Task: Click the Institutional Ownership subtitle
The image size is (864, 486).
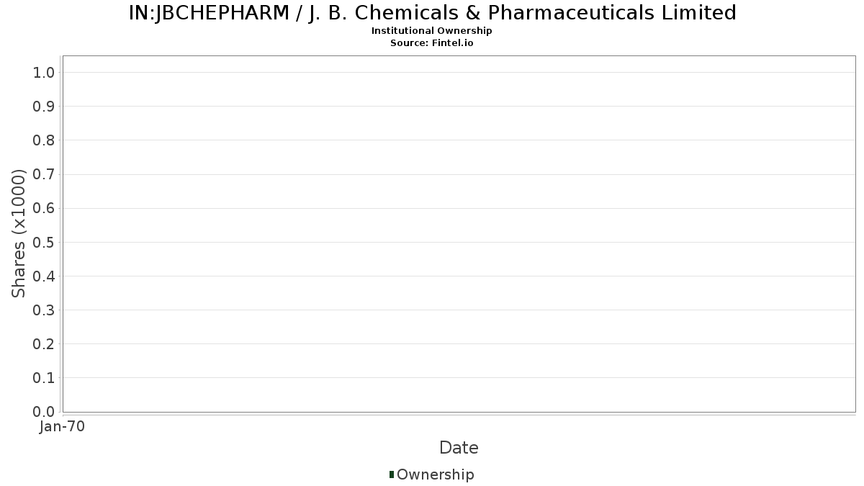Action: point(432,31)
